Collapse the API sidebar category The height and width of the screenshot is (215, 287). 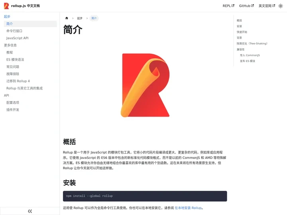6,96
